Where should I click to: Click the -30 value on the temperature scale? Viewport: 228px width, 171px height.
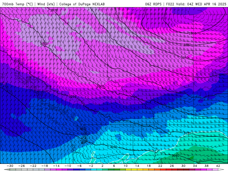point(10,166)
